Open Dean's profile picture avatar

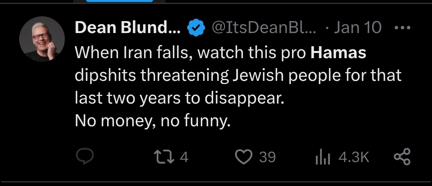coord(42,39)
